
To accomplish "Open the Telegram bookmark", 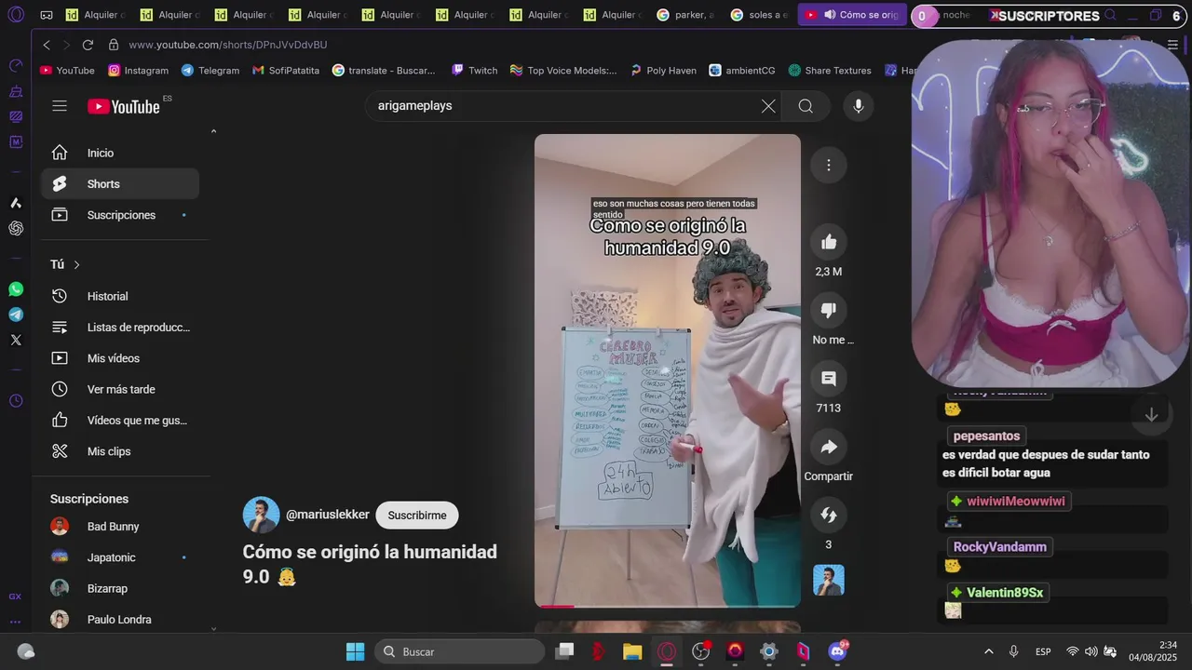I will 210,71.
